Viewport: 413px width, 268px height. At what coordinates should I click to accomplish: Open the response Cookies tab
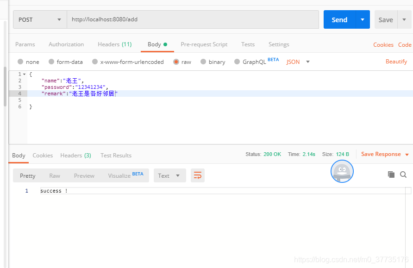pyautogui.click(x=43, y=156)
